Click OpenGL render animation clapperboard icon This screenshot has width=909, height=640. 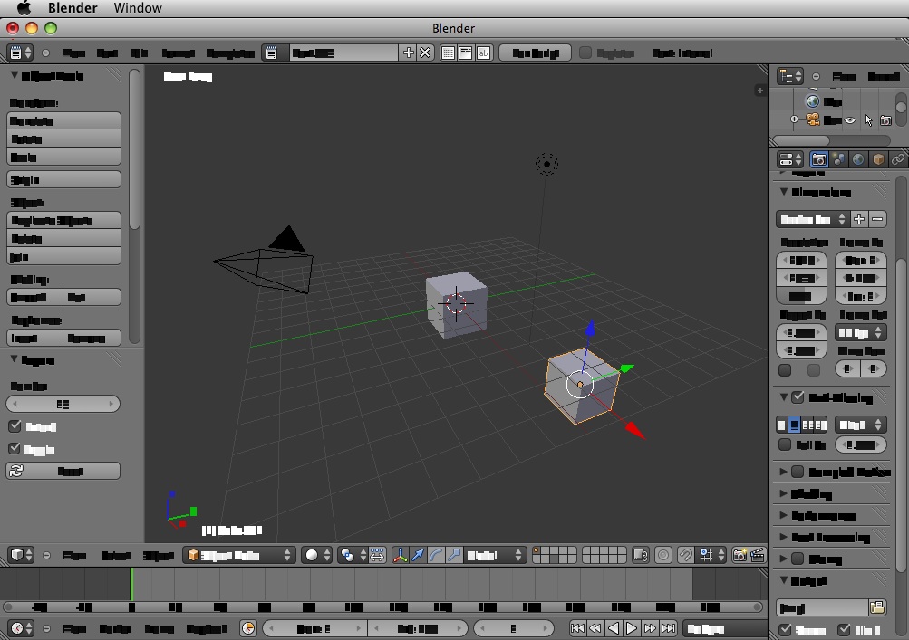[x=758, y=555]
